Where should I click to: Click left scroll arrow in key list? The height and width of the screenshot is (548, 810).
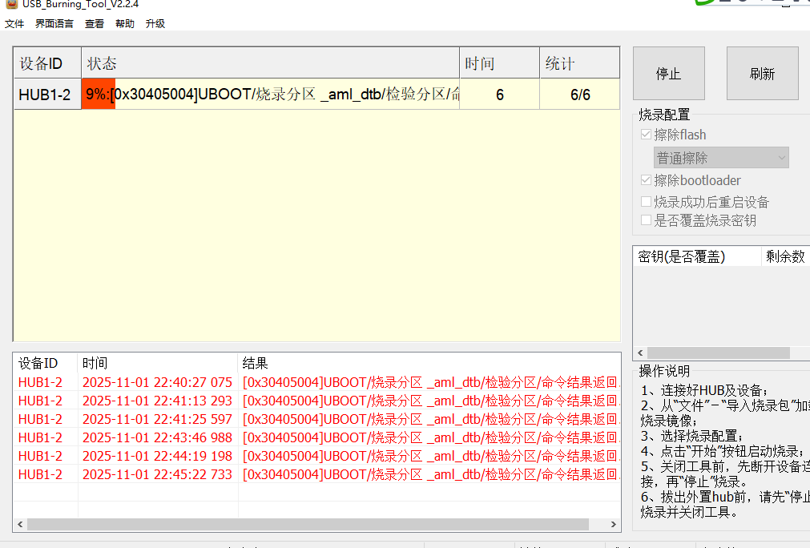click(x=640, y=353)
